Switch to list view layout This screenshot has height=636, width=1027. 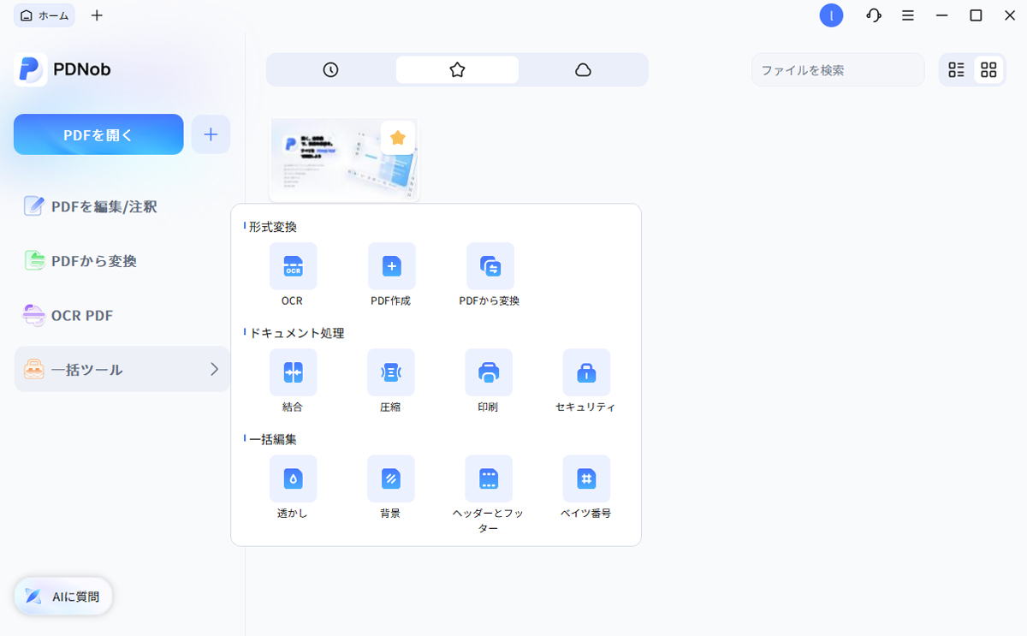pos(956,69)
